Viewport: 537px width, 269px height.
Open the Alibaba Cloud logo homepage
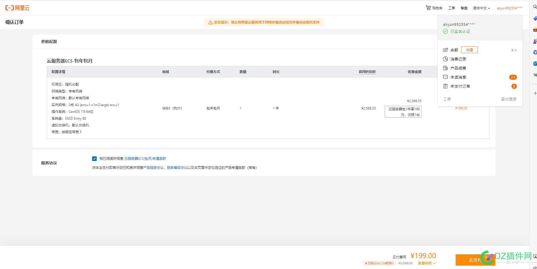pyautogui.click(x=17, y=8)
